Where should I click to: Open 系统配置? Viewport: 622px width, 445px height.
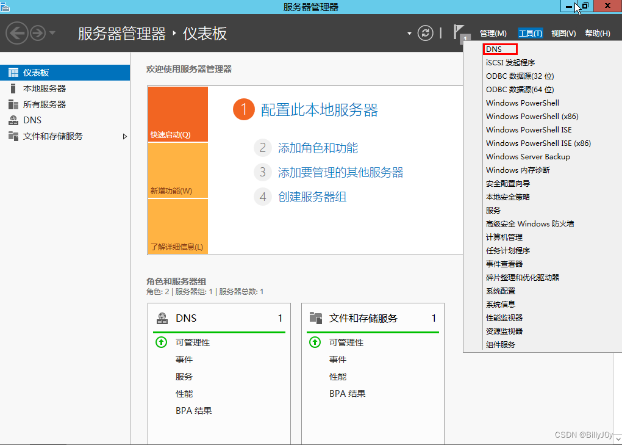point(501,291)
